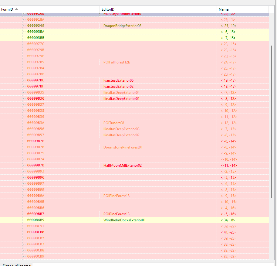The width and height of the screenshot is (277, 266).
Task: Select FormID 00009B37 row
Action: click(134, 105)
